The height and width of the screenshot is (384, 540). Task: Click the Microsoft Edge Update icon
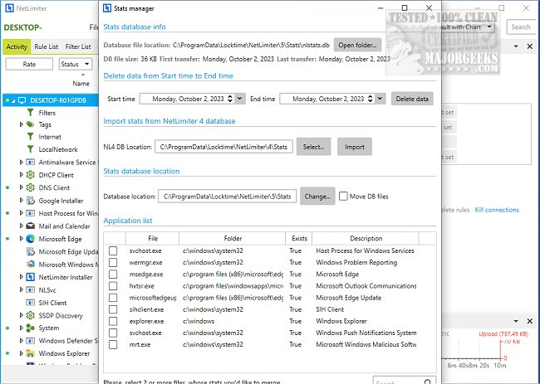(x=30, y=251)
